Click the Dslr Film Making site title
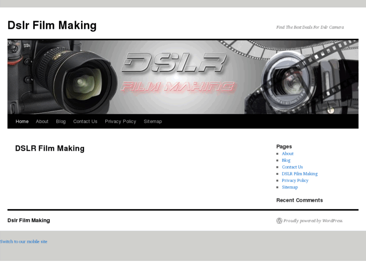The height and width of the screenshot is (274, 366). pos(52,26)
